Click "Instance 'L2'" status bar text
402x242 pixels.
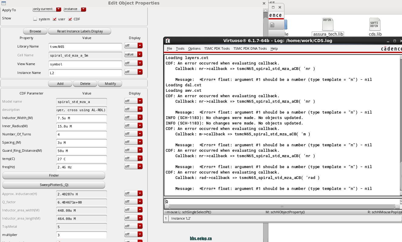point(181,218)
